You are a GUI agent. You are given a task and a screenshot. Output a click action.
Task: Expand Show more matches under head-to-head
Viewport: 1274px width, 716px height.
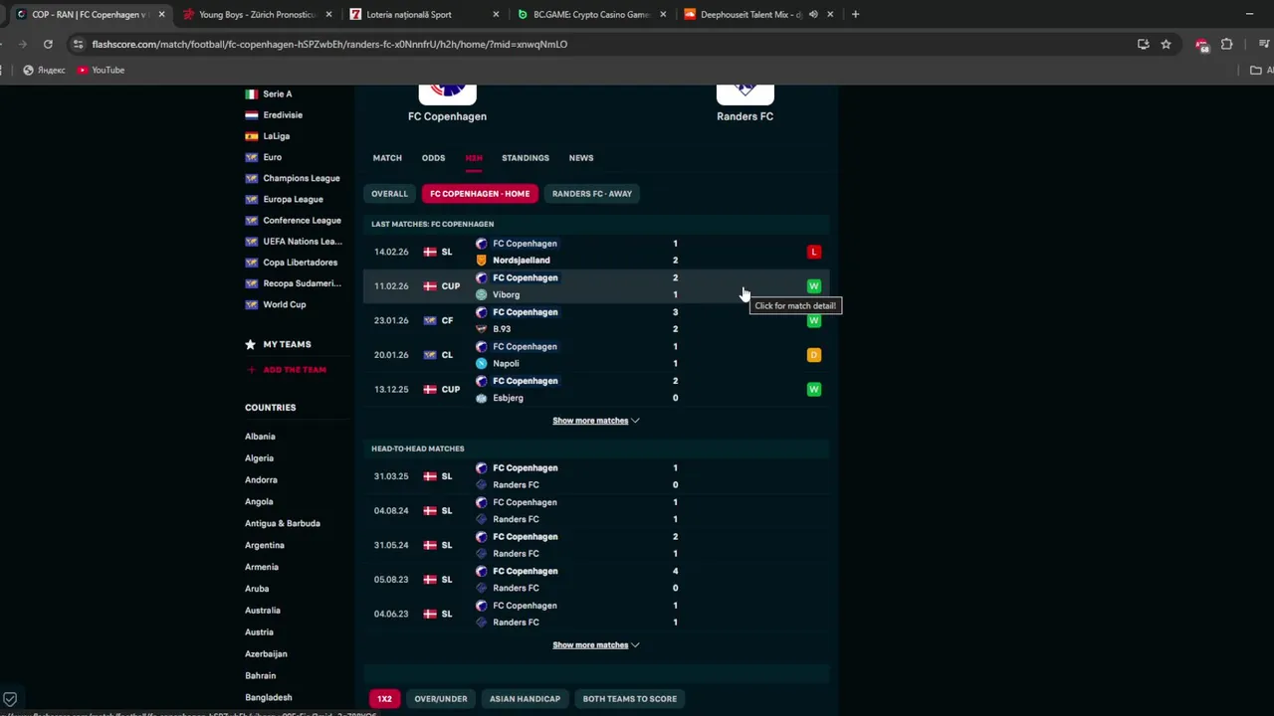[595, 645]
